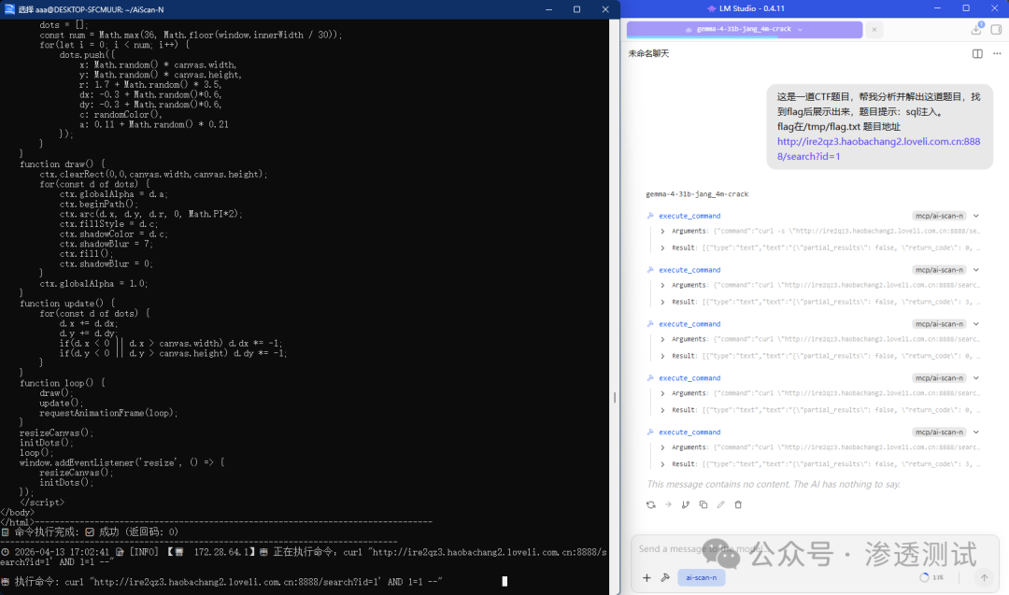The image size is (1009, 595).
Task: Click the terminal app icon in its title bar
Action: pos(9,9)
